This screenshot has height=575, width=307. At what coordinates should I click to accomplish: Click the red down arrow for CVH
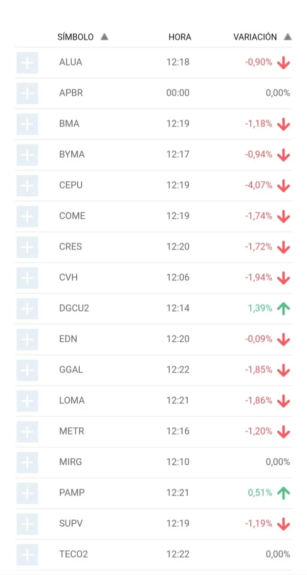tap(283, 278)
